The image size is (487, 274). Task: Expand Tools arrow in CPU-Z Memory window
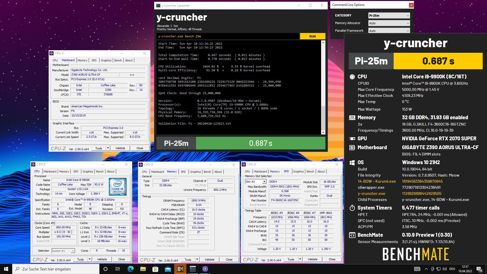click(x=197, y=260)
